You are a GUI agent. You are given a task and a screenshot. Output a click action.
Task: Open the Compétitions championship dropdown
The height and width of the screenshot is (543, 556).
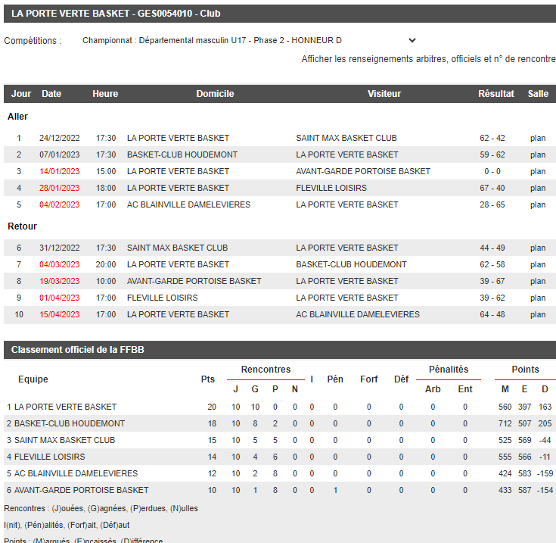[250, 40]
